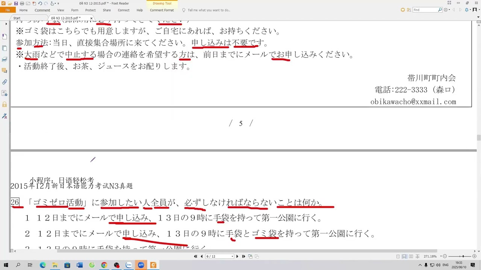Image resolution: width=481 pixels, height=270 pixels.
Task: Save the document with the floppy disk icon
Action: point(16,3)
